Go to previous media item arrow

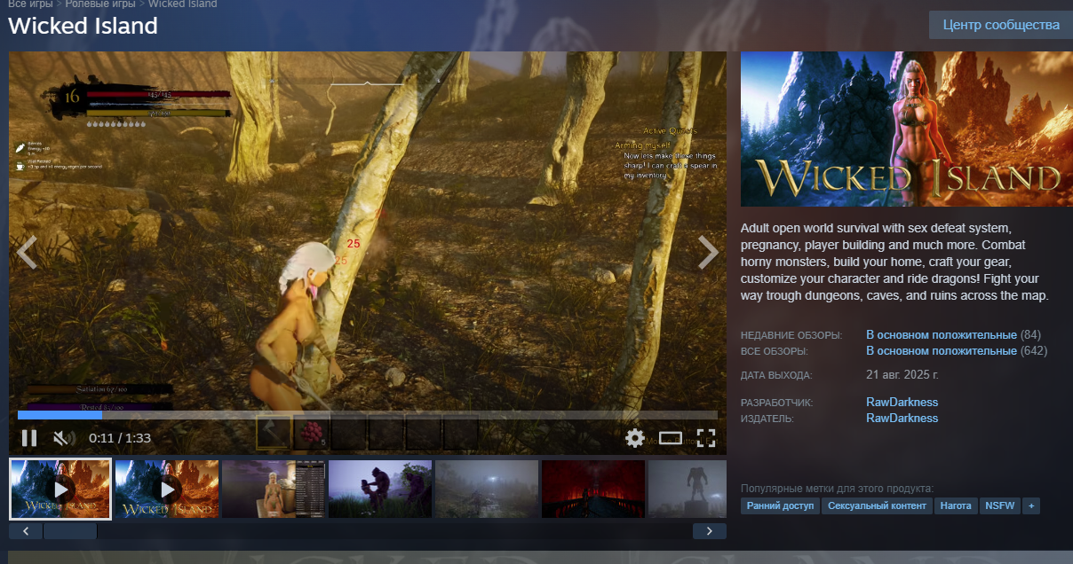(27, 253)
